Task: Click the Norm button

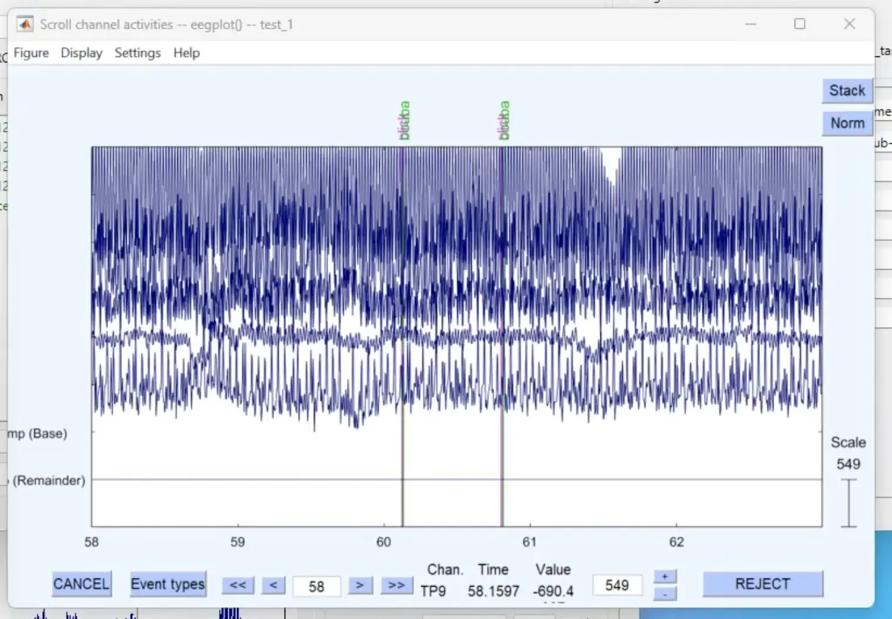Action: 847,123
